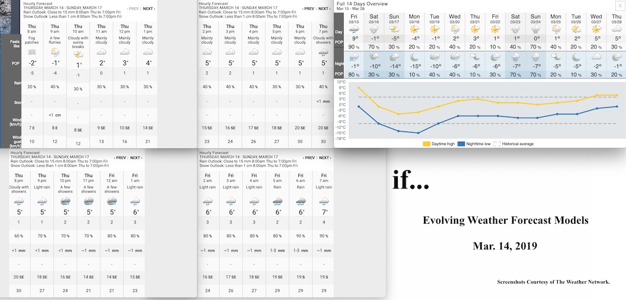Viewport: 626px width, 300px height.
Task: Click the '19 S' wind value for Fri 7 am
Action: pyautogui.click(x=323, y=277)
